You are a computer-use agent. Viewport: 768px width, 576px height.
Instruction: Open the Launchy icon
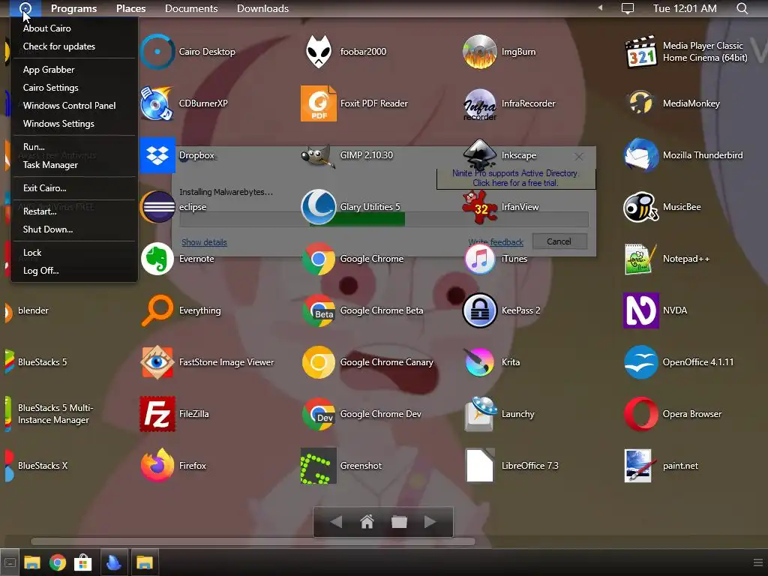click(479, 414)
